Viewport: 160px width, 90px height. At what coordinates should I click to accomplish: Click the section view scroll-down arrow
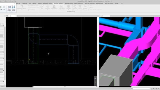(98, 85)
